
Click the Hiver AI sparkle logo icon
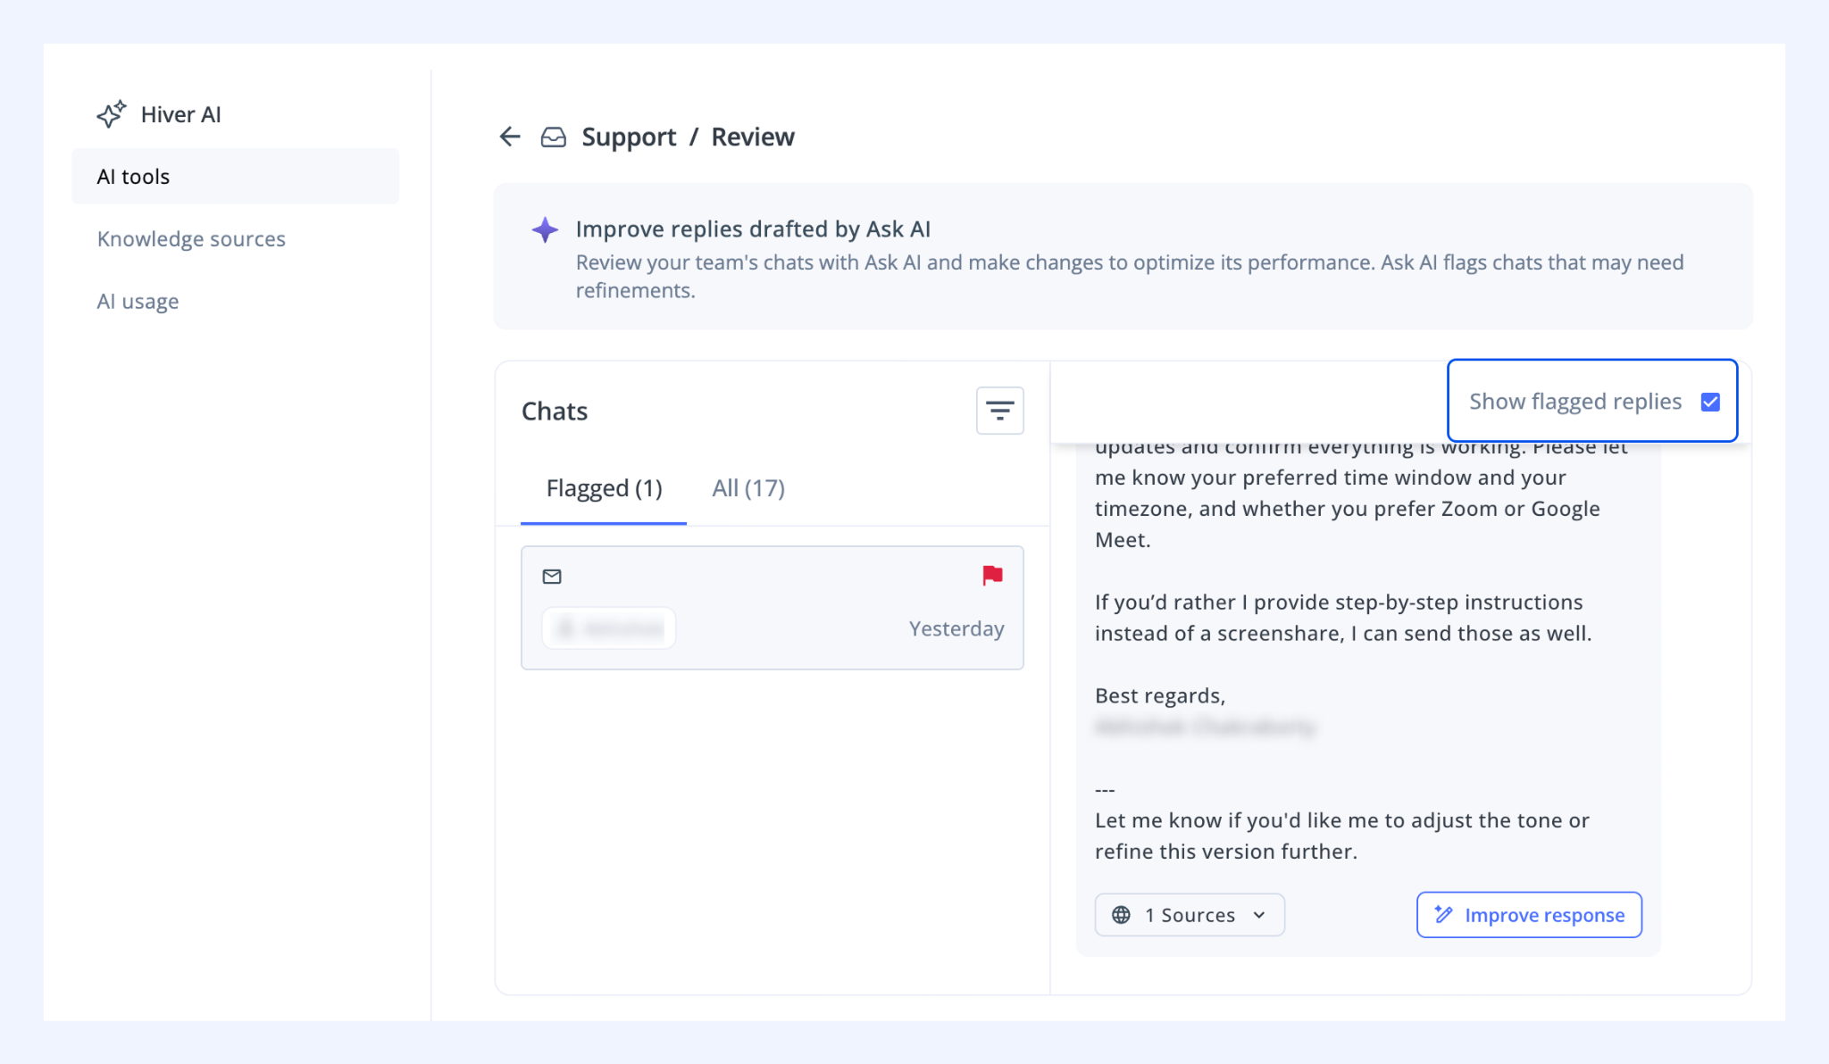pyautogui.click(x=112, y=114)
